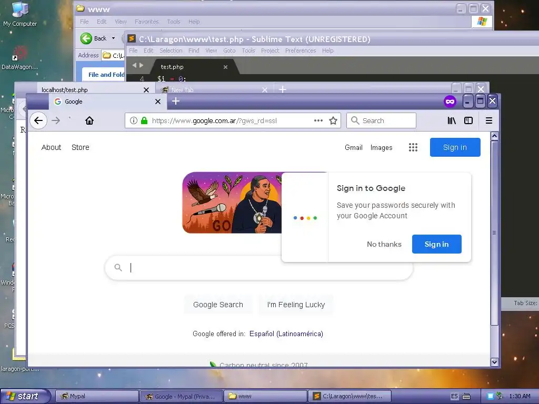Click Sign in inside the popup card

(x=436, y=244)
